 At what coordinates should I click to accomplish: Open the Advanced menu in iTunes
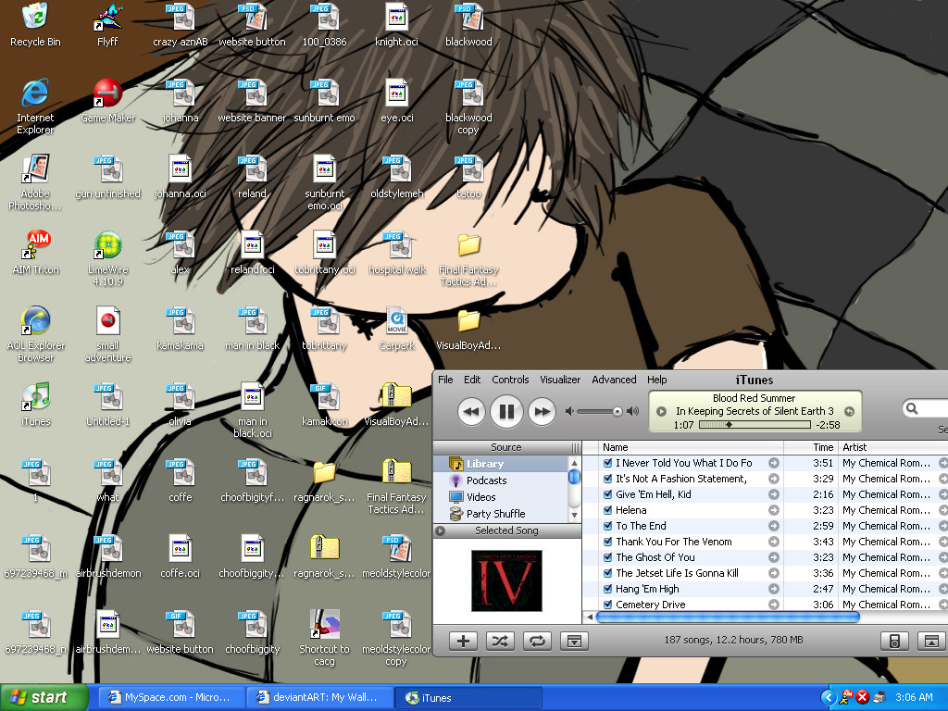click(x=614, y=380)
